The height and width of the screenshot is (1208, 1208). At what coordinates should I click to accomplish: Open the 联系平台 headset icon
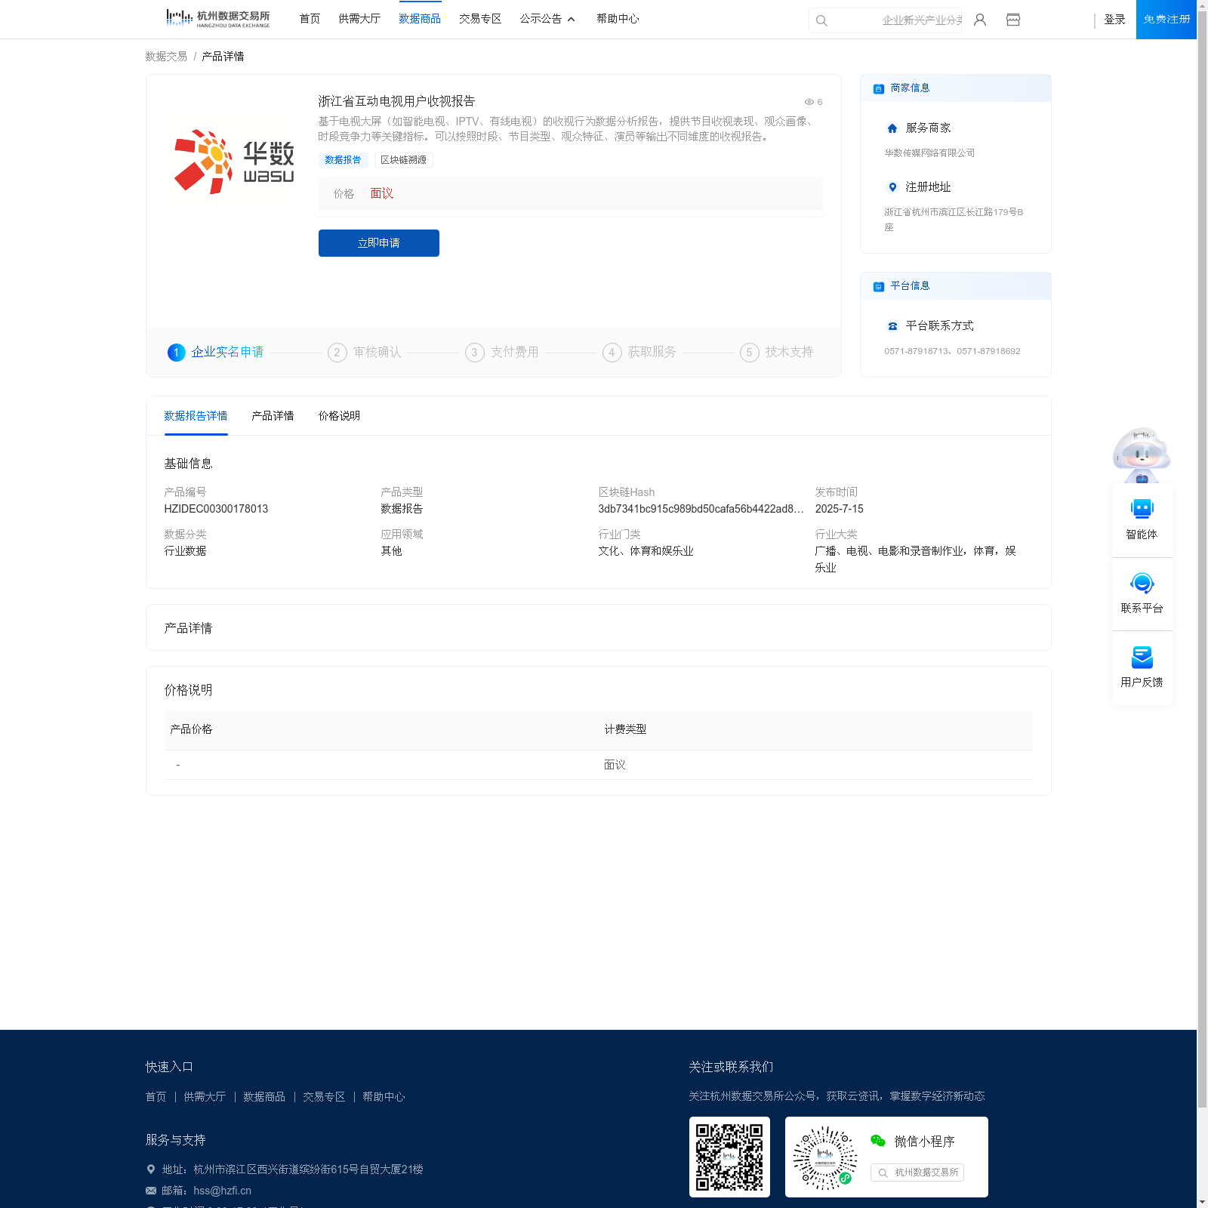tap(1142, 583)
